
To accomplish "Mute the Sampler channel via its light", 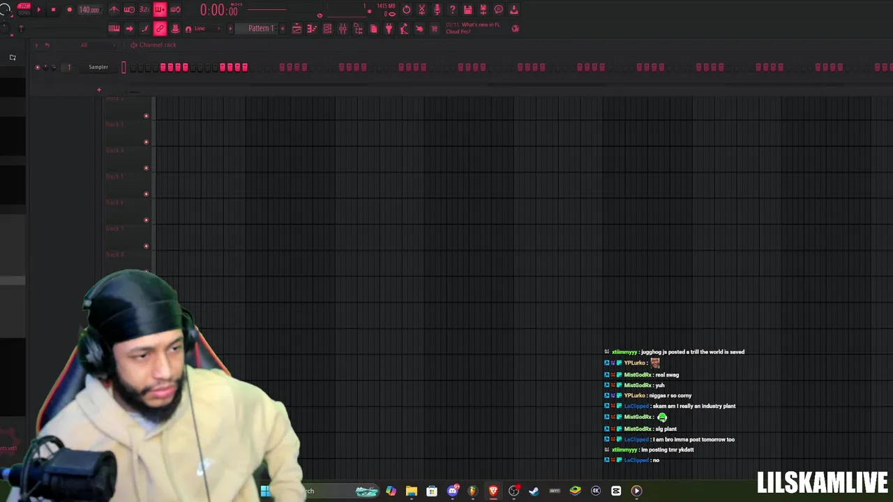I will tap(38, 68).
